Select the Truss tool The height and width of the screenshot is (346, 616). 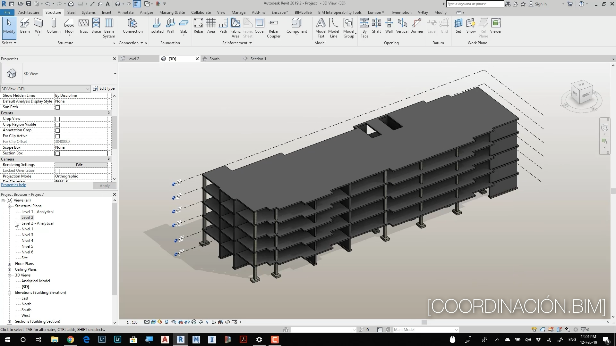[x=83, y=26]
